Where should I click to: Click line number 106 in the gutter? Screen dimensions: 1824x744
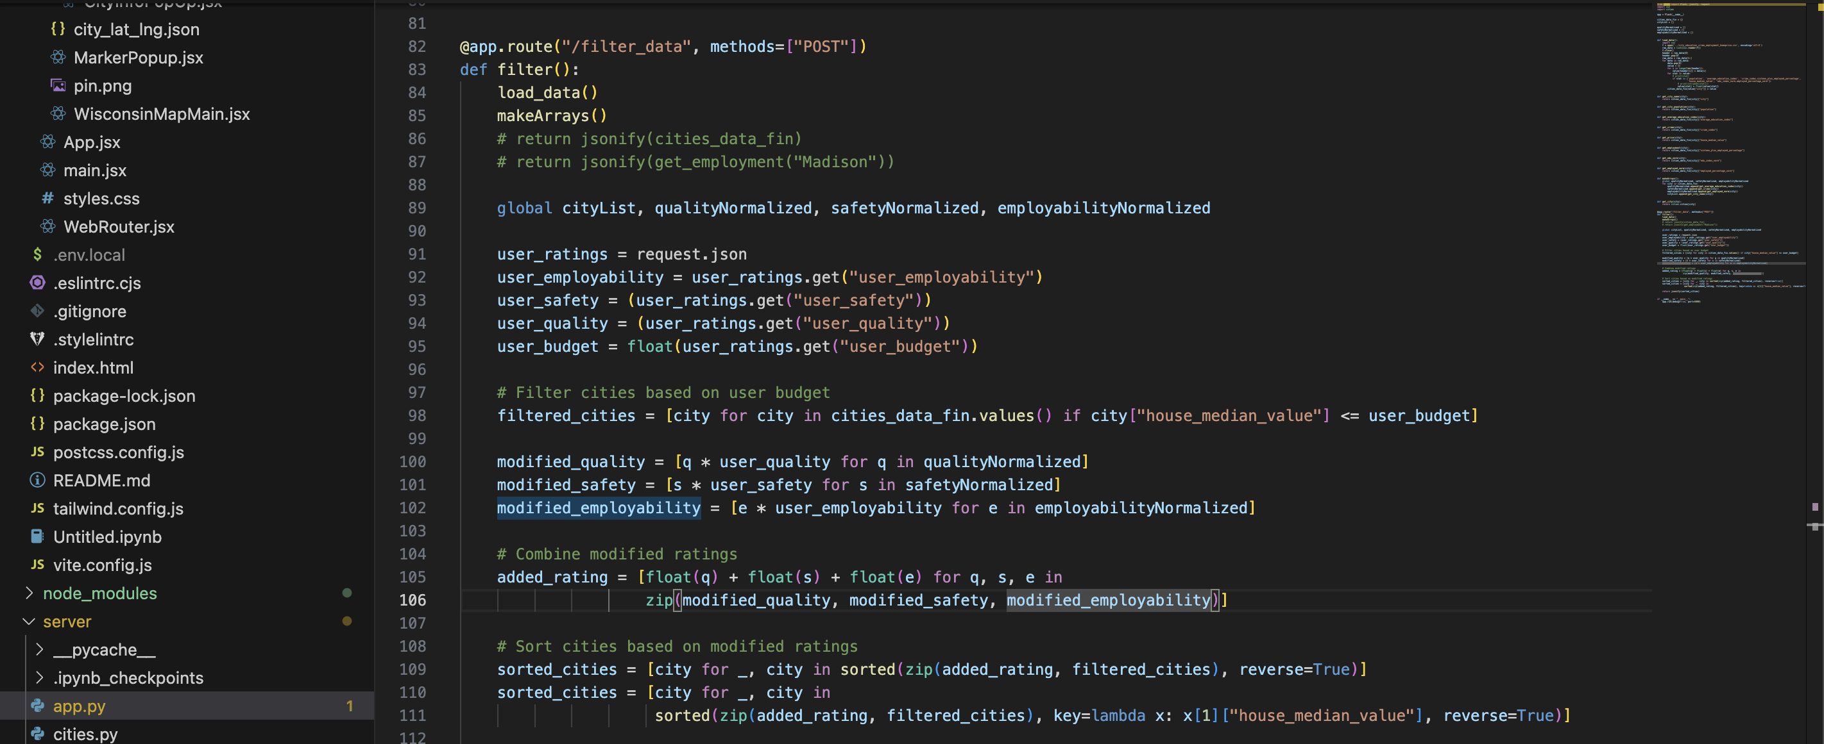coord(412,600)
